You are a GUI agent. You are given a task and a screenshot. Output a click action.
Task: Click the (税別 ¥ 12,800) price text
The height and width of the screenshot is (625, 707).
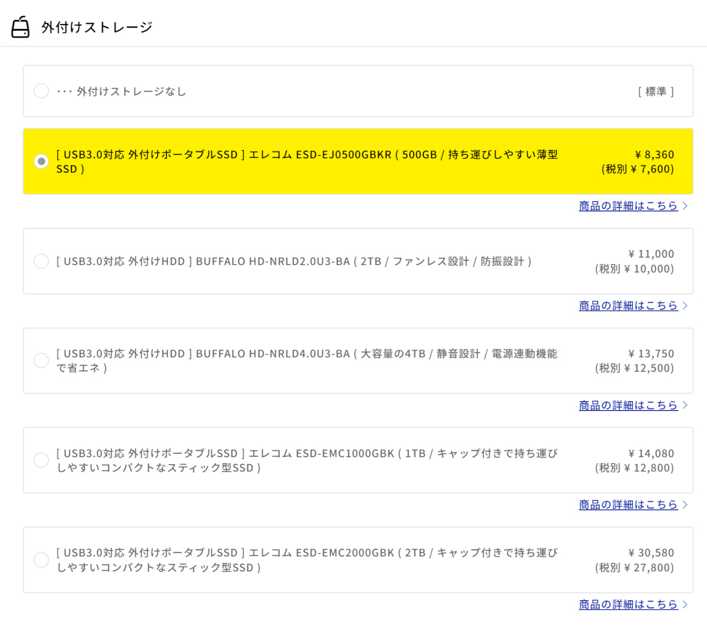coord(635,468)
